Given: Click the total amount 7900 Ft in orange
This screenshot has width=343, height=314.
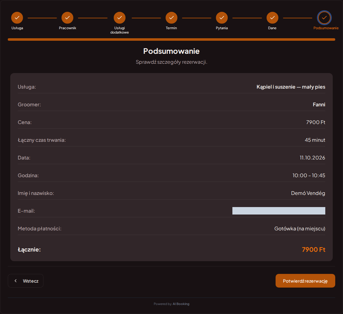Looking at the screenshot, I should click(x=313, y=250).
